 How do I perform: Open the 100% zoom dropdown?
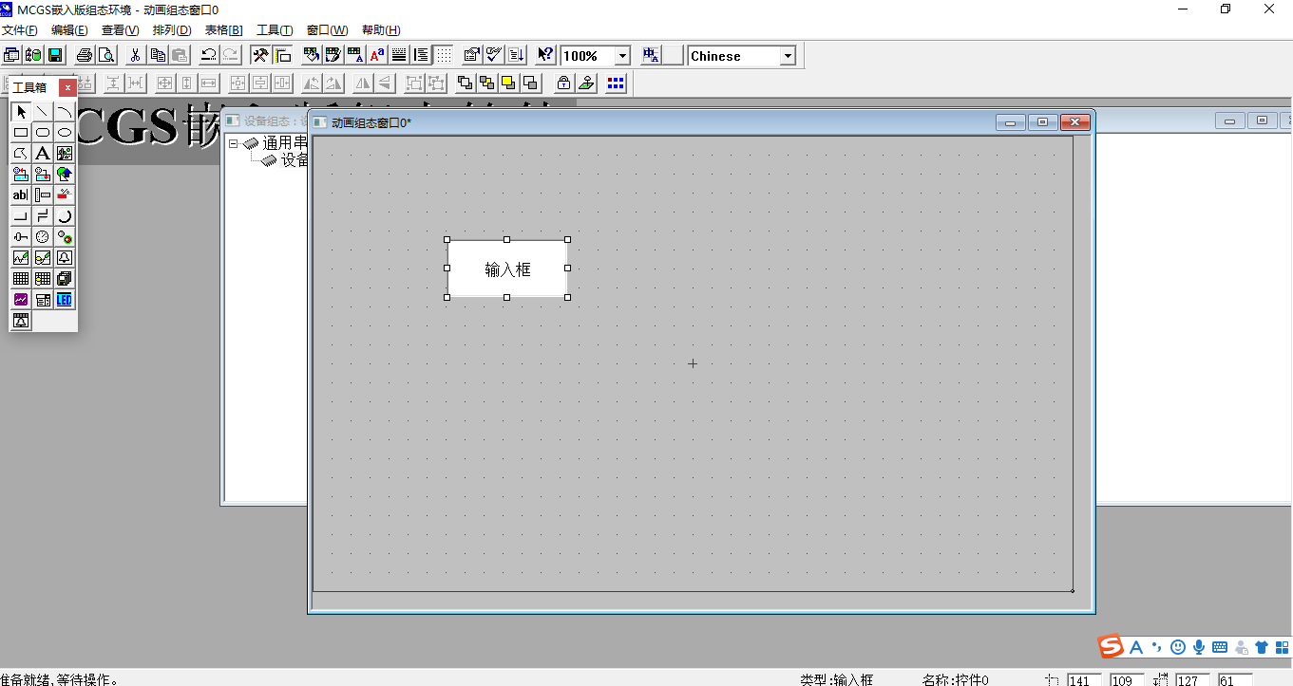(x=622, y=56)
